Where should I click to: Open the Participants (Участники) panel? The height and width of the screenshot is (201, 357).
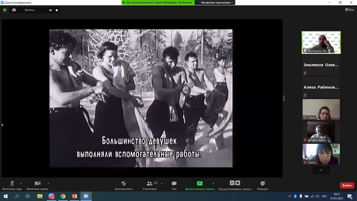[x=149, y=184]
